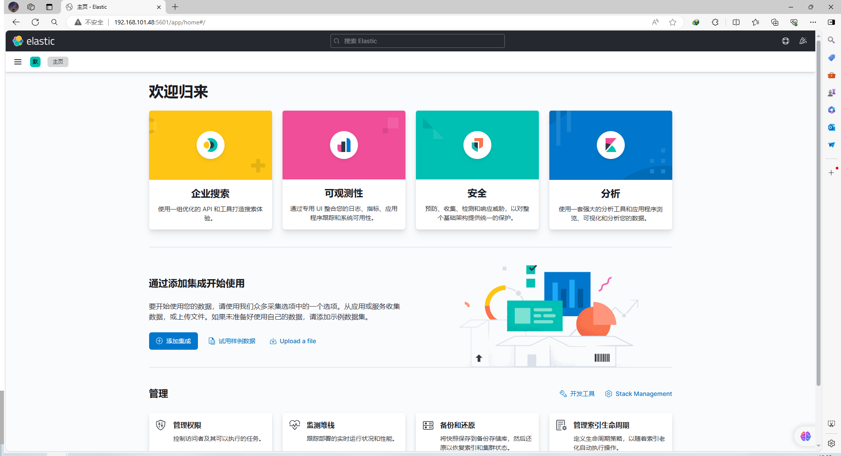Viewport: 841px width, 456px height.
Task: Open sidebar shopping tag icon
Action: point(831,57)
